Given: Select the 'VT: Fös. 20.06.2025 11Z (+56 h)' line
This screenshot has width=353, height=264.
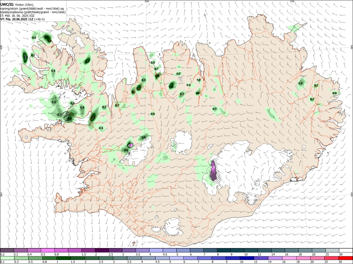Looking at the screenshot, I should [x=22, y=19].
